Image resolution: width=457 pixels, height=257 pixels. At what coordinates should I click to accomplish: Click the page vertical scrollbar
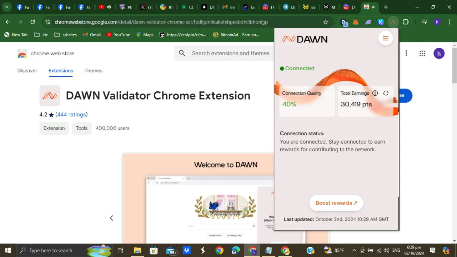click(x=454, y=65)
